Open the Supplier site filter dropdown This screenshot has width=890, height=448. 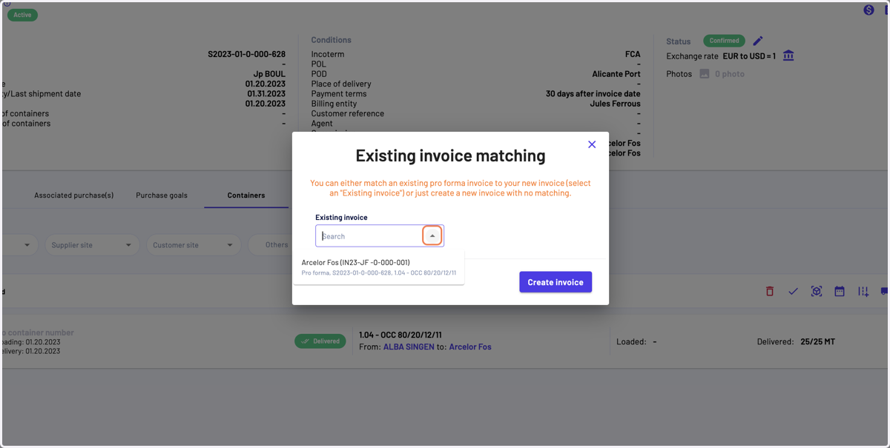[x=92, y=245]
